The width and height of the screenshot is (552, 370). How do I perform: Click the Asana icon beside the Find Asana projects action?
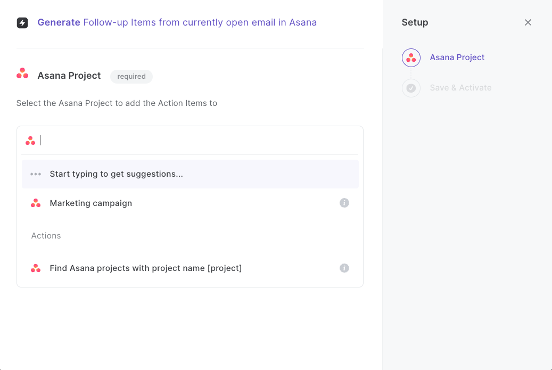click(x=36, y=268)
